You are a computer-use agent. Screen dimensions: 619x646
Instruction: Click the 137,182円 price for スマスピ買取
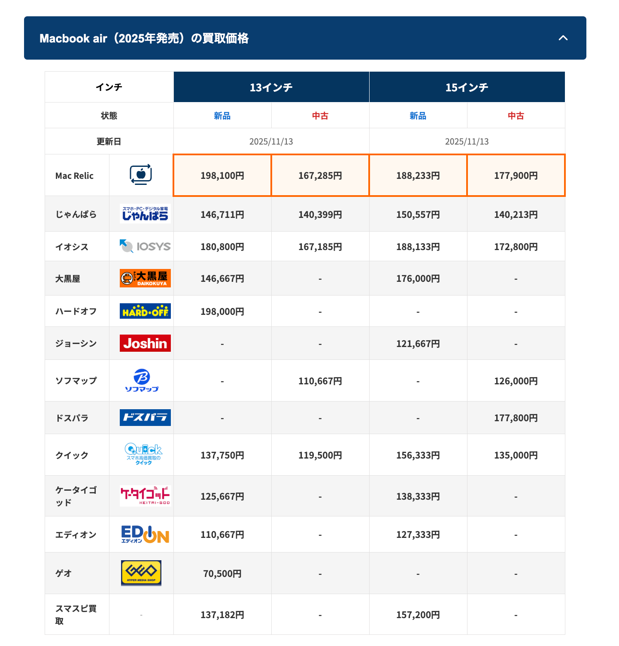222,615
